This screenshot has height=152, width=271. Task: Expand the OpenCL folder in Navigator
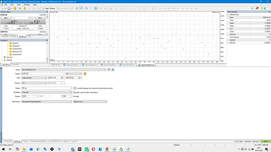7,43
